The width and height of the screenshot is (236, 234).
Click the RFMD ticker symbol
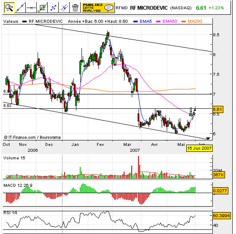pyautogui.click(x=122, y=8)
